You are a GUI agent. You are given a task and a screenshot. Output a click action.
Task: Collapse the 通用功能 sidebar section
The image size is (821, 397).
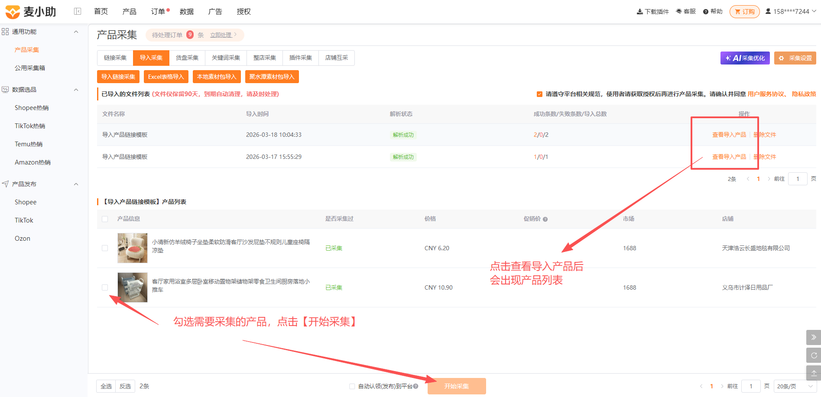coord(76,32)
